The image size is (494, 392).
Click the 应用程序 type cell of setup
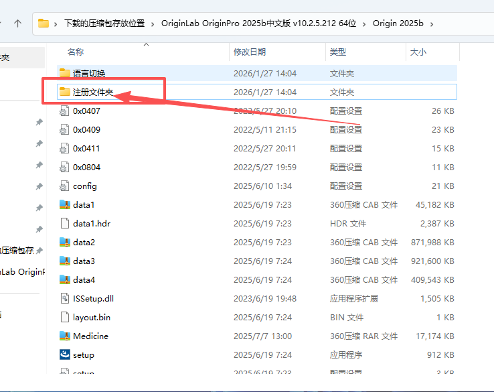(x=346, y=354)
